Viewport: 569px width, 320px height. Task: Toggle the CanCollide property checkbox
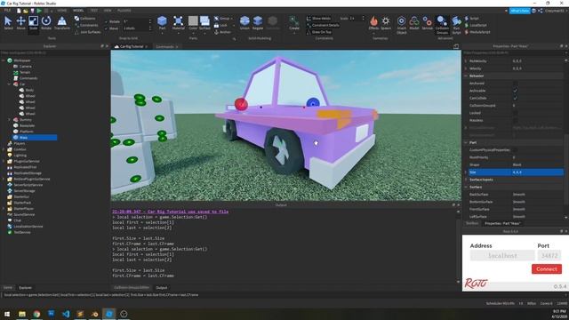click(x=515, y=98)
